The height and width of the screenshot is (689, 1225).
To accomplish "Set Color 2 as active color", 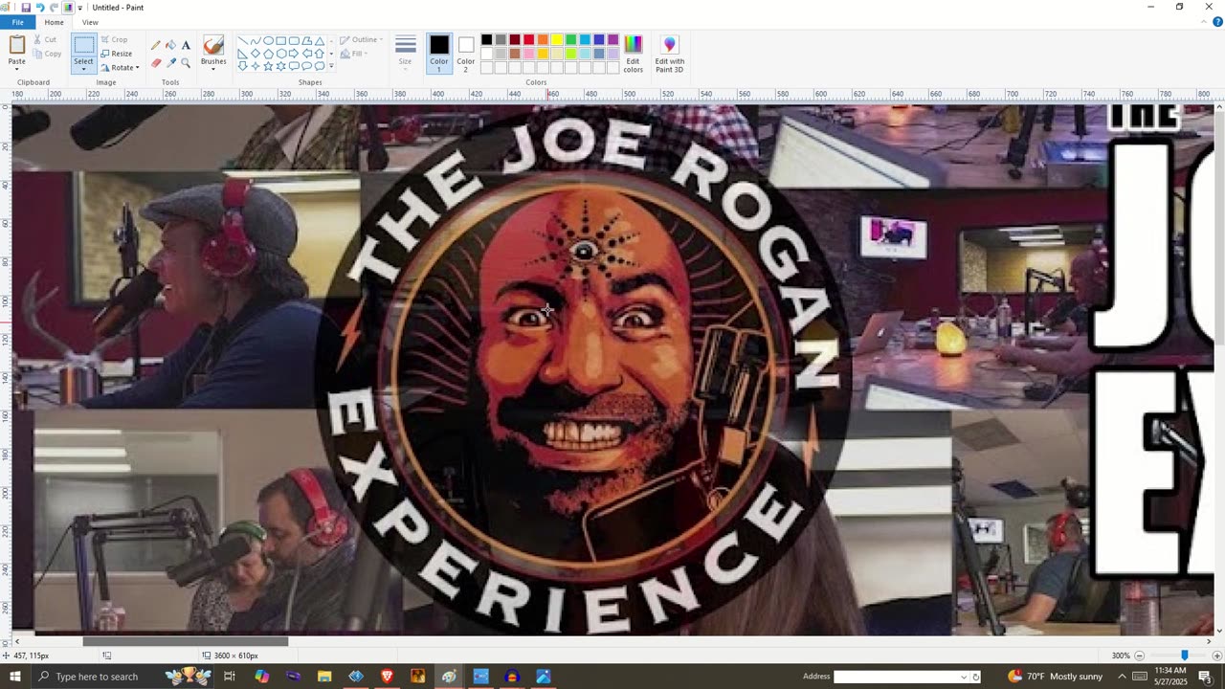I will tap(466, 54).
